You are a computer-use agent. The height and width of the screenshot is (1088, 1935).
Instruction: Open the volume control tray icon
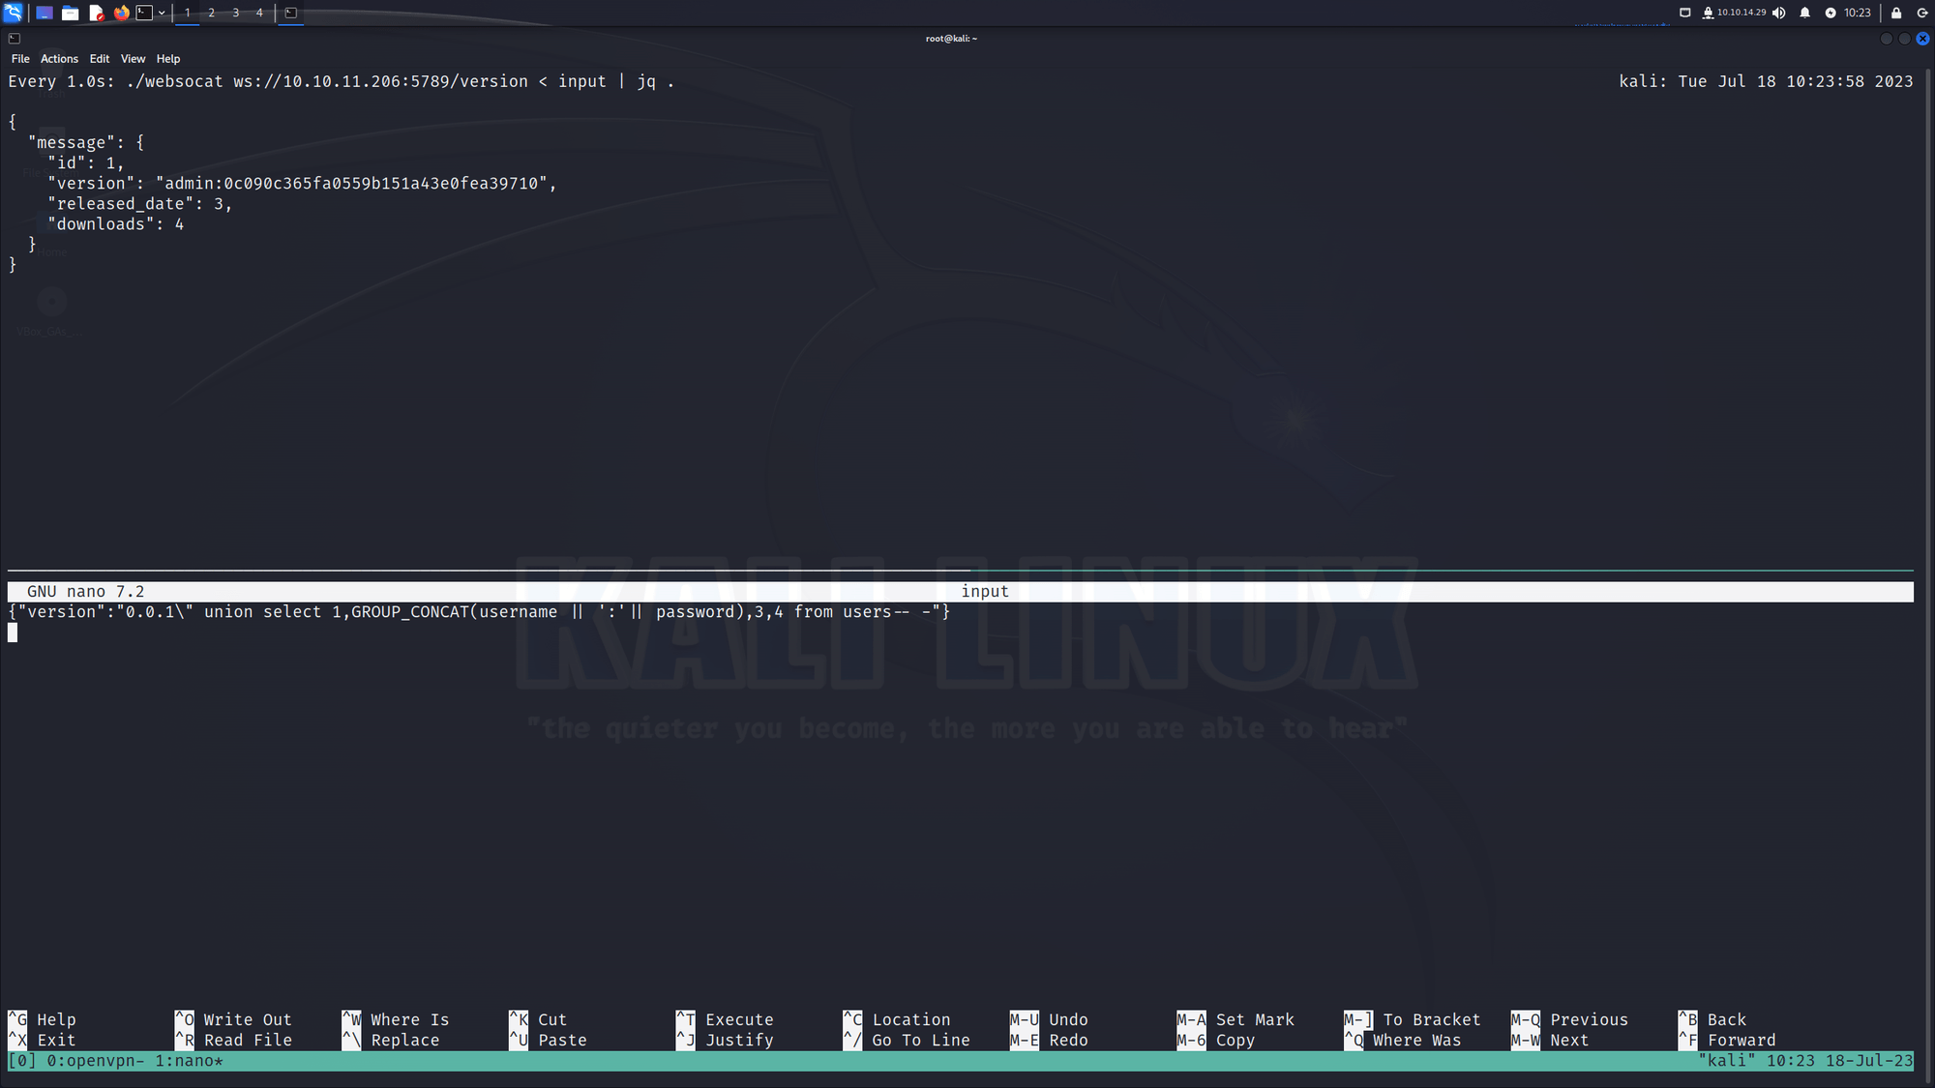pyautogui.click(x=1778, y=13)
